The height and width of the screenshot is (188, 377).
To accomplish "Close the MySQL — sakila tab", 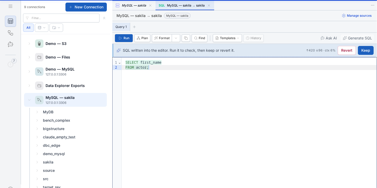I will tap(150, 5).
